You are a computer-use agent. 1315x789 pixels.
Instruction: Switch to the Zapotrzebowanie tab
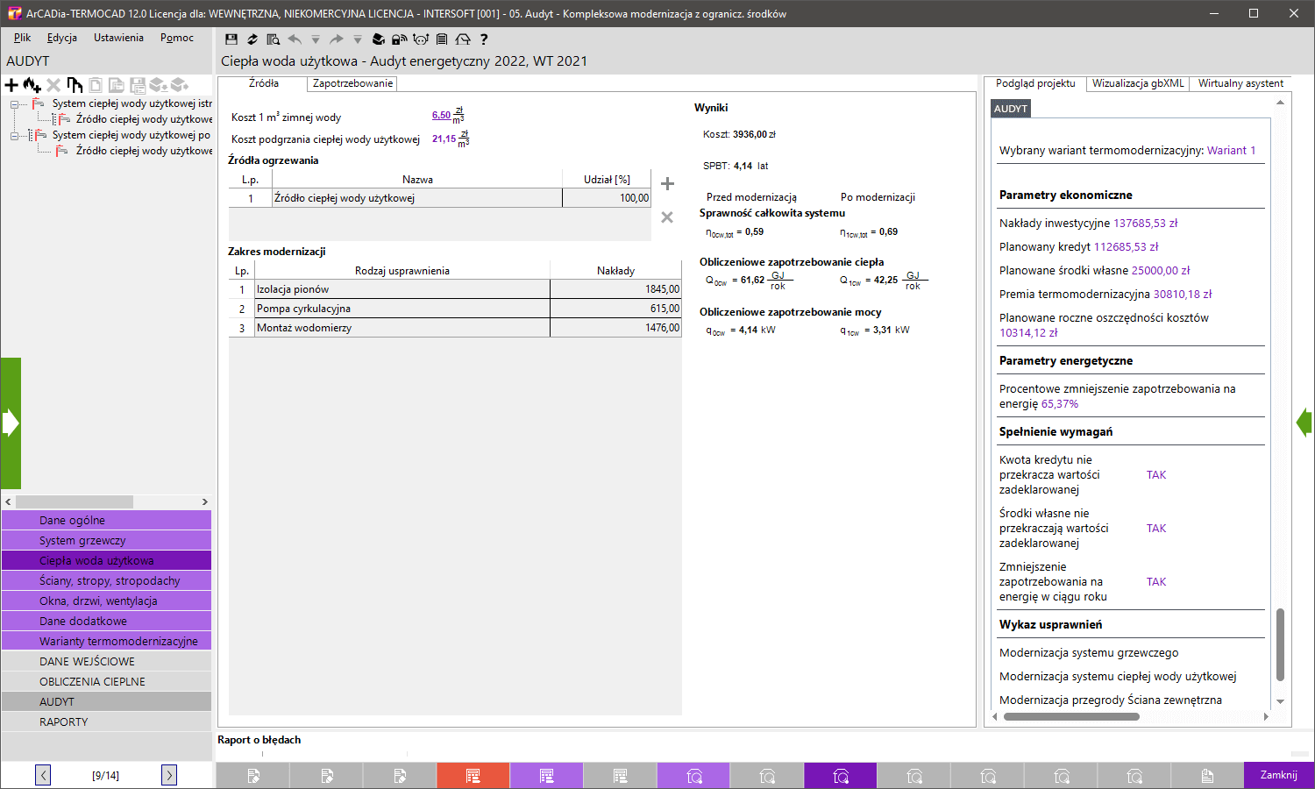[x=351, y=83]
